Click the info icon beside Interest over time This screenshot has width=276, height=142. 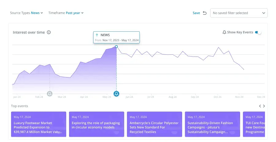pyautogui.click(x=49, y=32)
